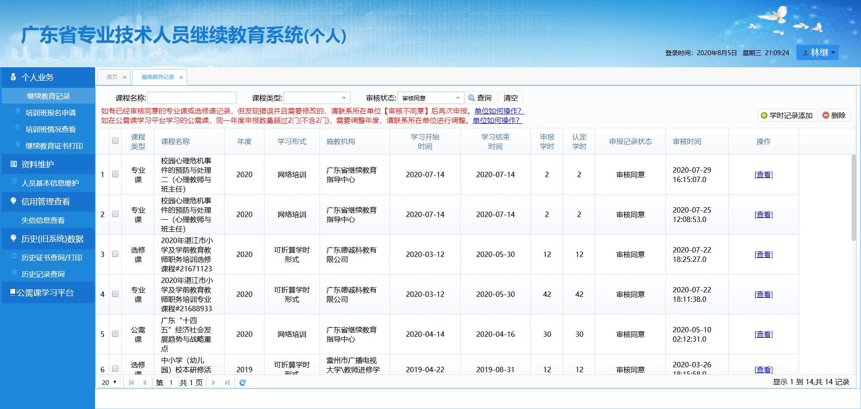Image resolution: width=861 pixels, height=409 pixels.
Task: Open the page size dropdown showing 20
Action: click(109, 382)
